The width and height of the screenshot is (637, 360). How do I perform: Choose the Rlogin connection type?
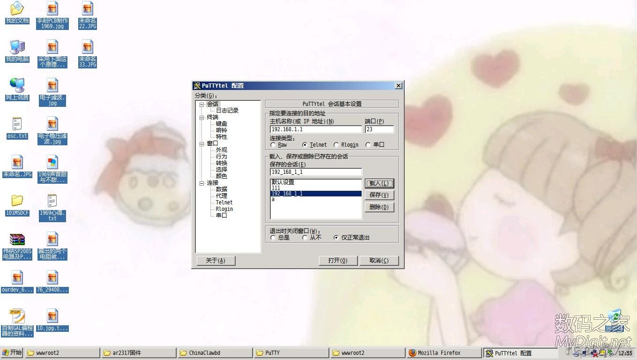click(336, 145)
